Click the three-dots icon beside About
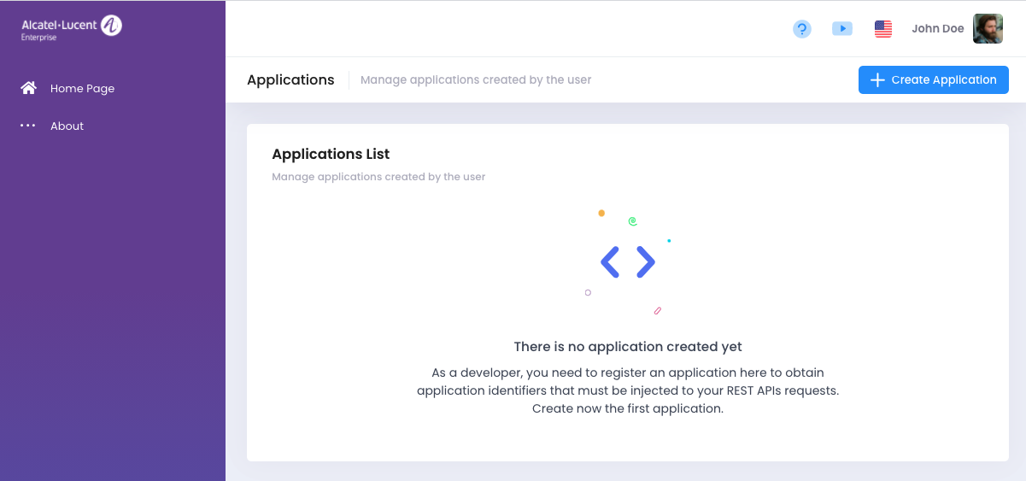 pyautogui.click(x=28, y=126)
